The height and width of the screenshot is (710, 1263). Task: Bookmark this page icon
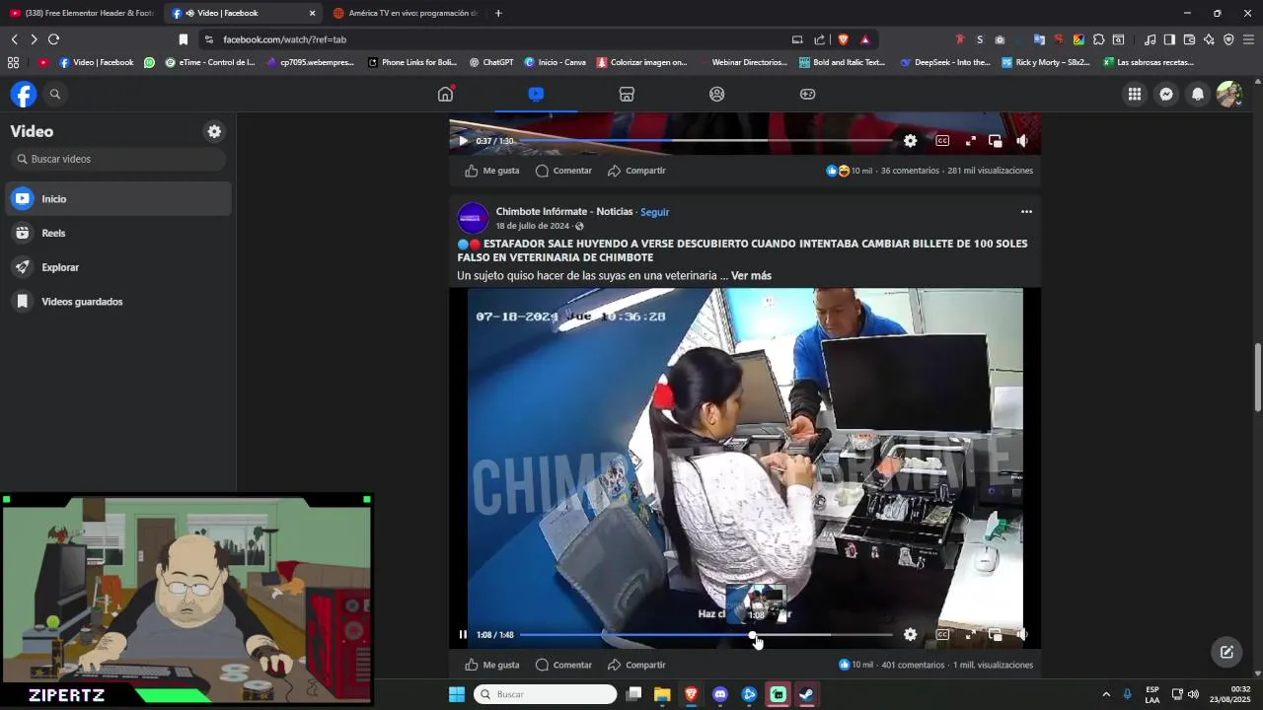point(183,39)
